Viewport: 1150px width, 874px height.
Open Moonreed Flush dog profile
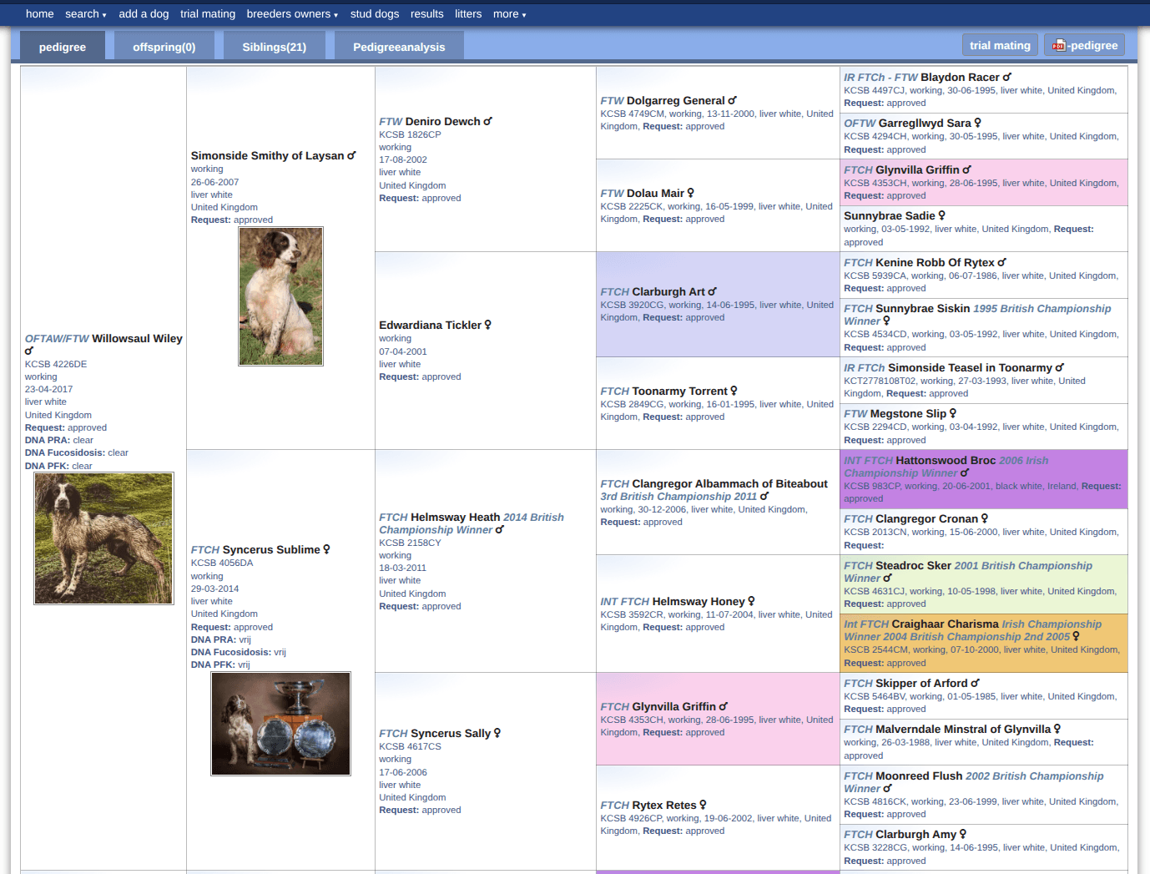click(x=919, y=775)
